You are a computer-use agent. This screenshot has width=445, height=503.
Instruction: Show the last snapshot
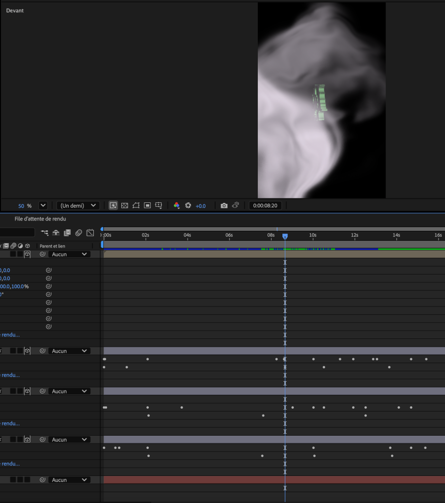click(236, 205)
